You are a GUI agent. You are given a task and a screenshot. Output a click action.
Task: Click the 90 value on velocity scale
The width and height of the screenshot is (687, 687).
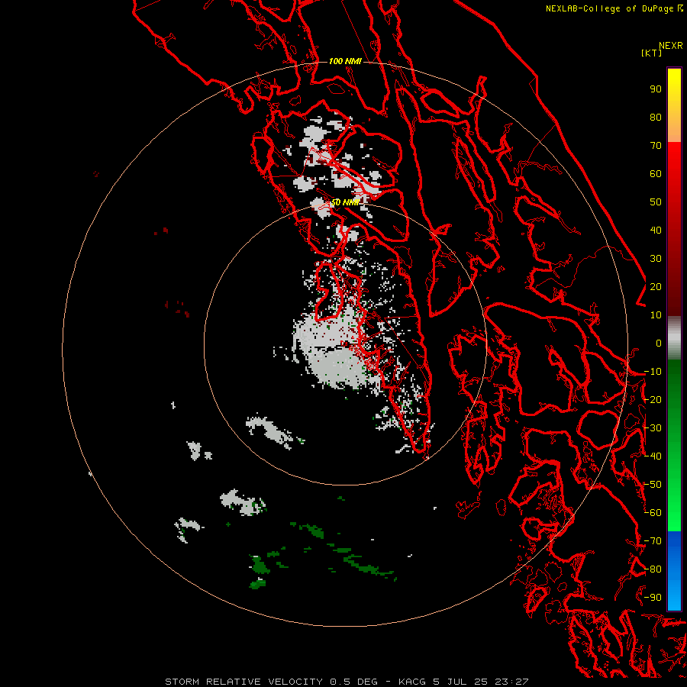(x=656, y=89)
